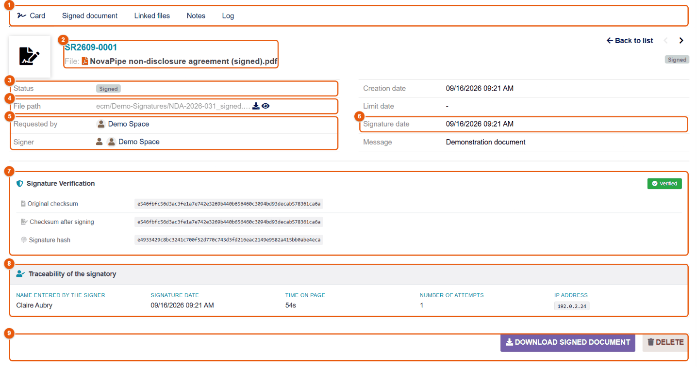Image resolution: width=697 pixels, height=367 pixels.
Task: Open the Linked files tab
Action: pyautogui.click(x=152, y=16)
